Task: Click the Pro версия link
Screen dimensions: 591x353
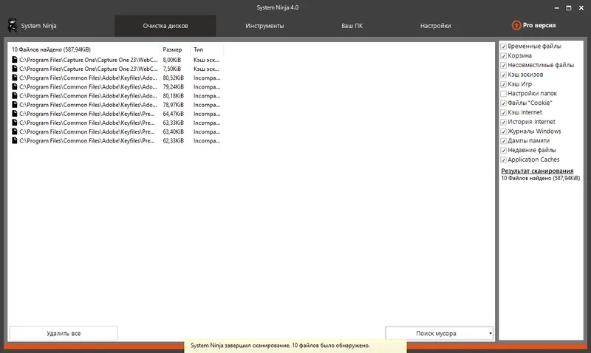Action: pyautogui.click(x=539, y=25)
